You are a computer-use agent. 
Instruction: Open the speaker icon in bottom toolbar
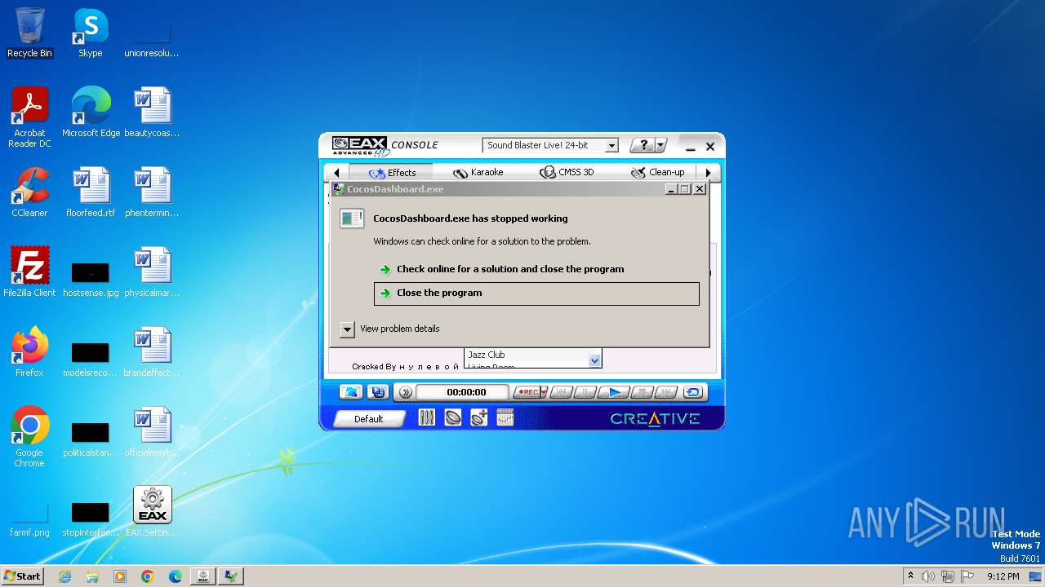[x=452, y=418]
